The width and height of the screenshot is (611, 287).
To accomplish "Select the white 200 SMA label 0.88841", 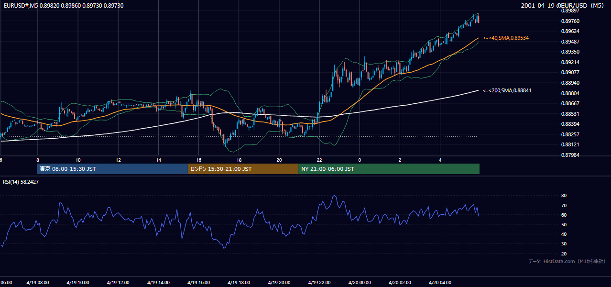I will (x=507, y=90).
